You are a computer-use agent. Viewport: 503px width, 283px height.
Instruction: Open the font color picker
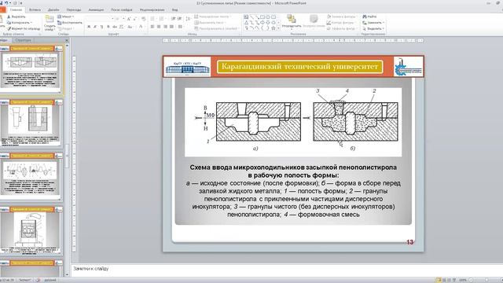[141, 27]
